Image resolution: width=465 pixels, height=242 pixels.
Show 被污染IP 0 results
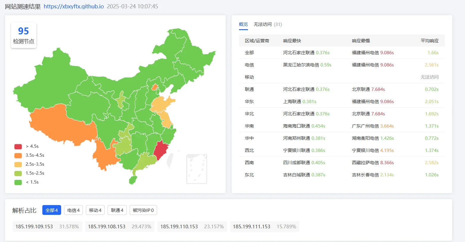tap(143, 210)
